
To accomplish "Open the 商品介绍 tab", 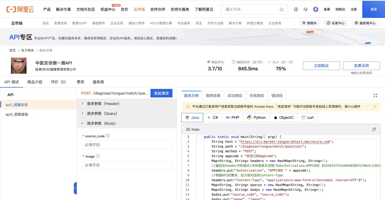I will coord(35,82).
